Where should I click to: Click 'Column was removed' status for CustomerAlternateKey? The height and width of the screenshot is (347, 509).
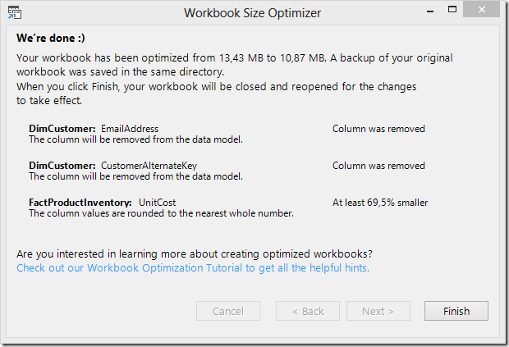tap(378, 166)
